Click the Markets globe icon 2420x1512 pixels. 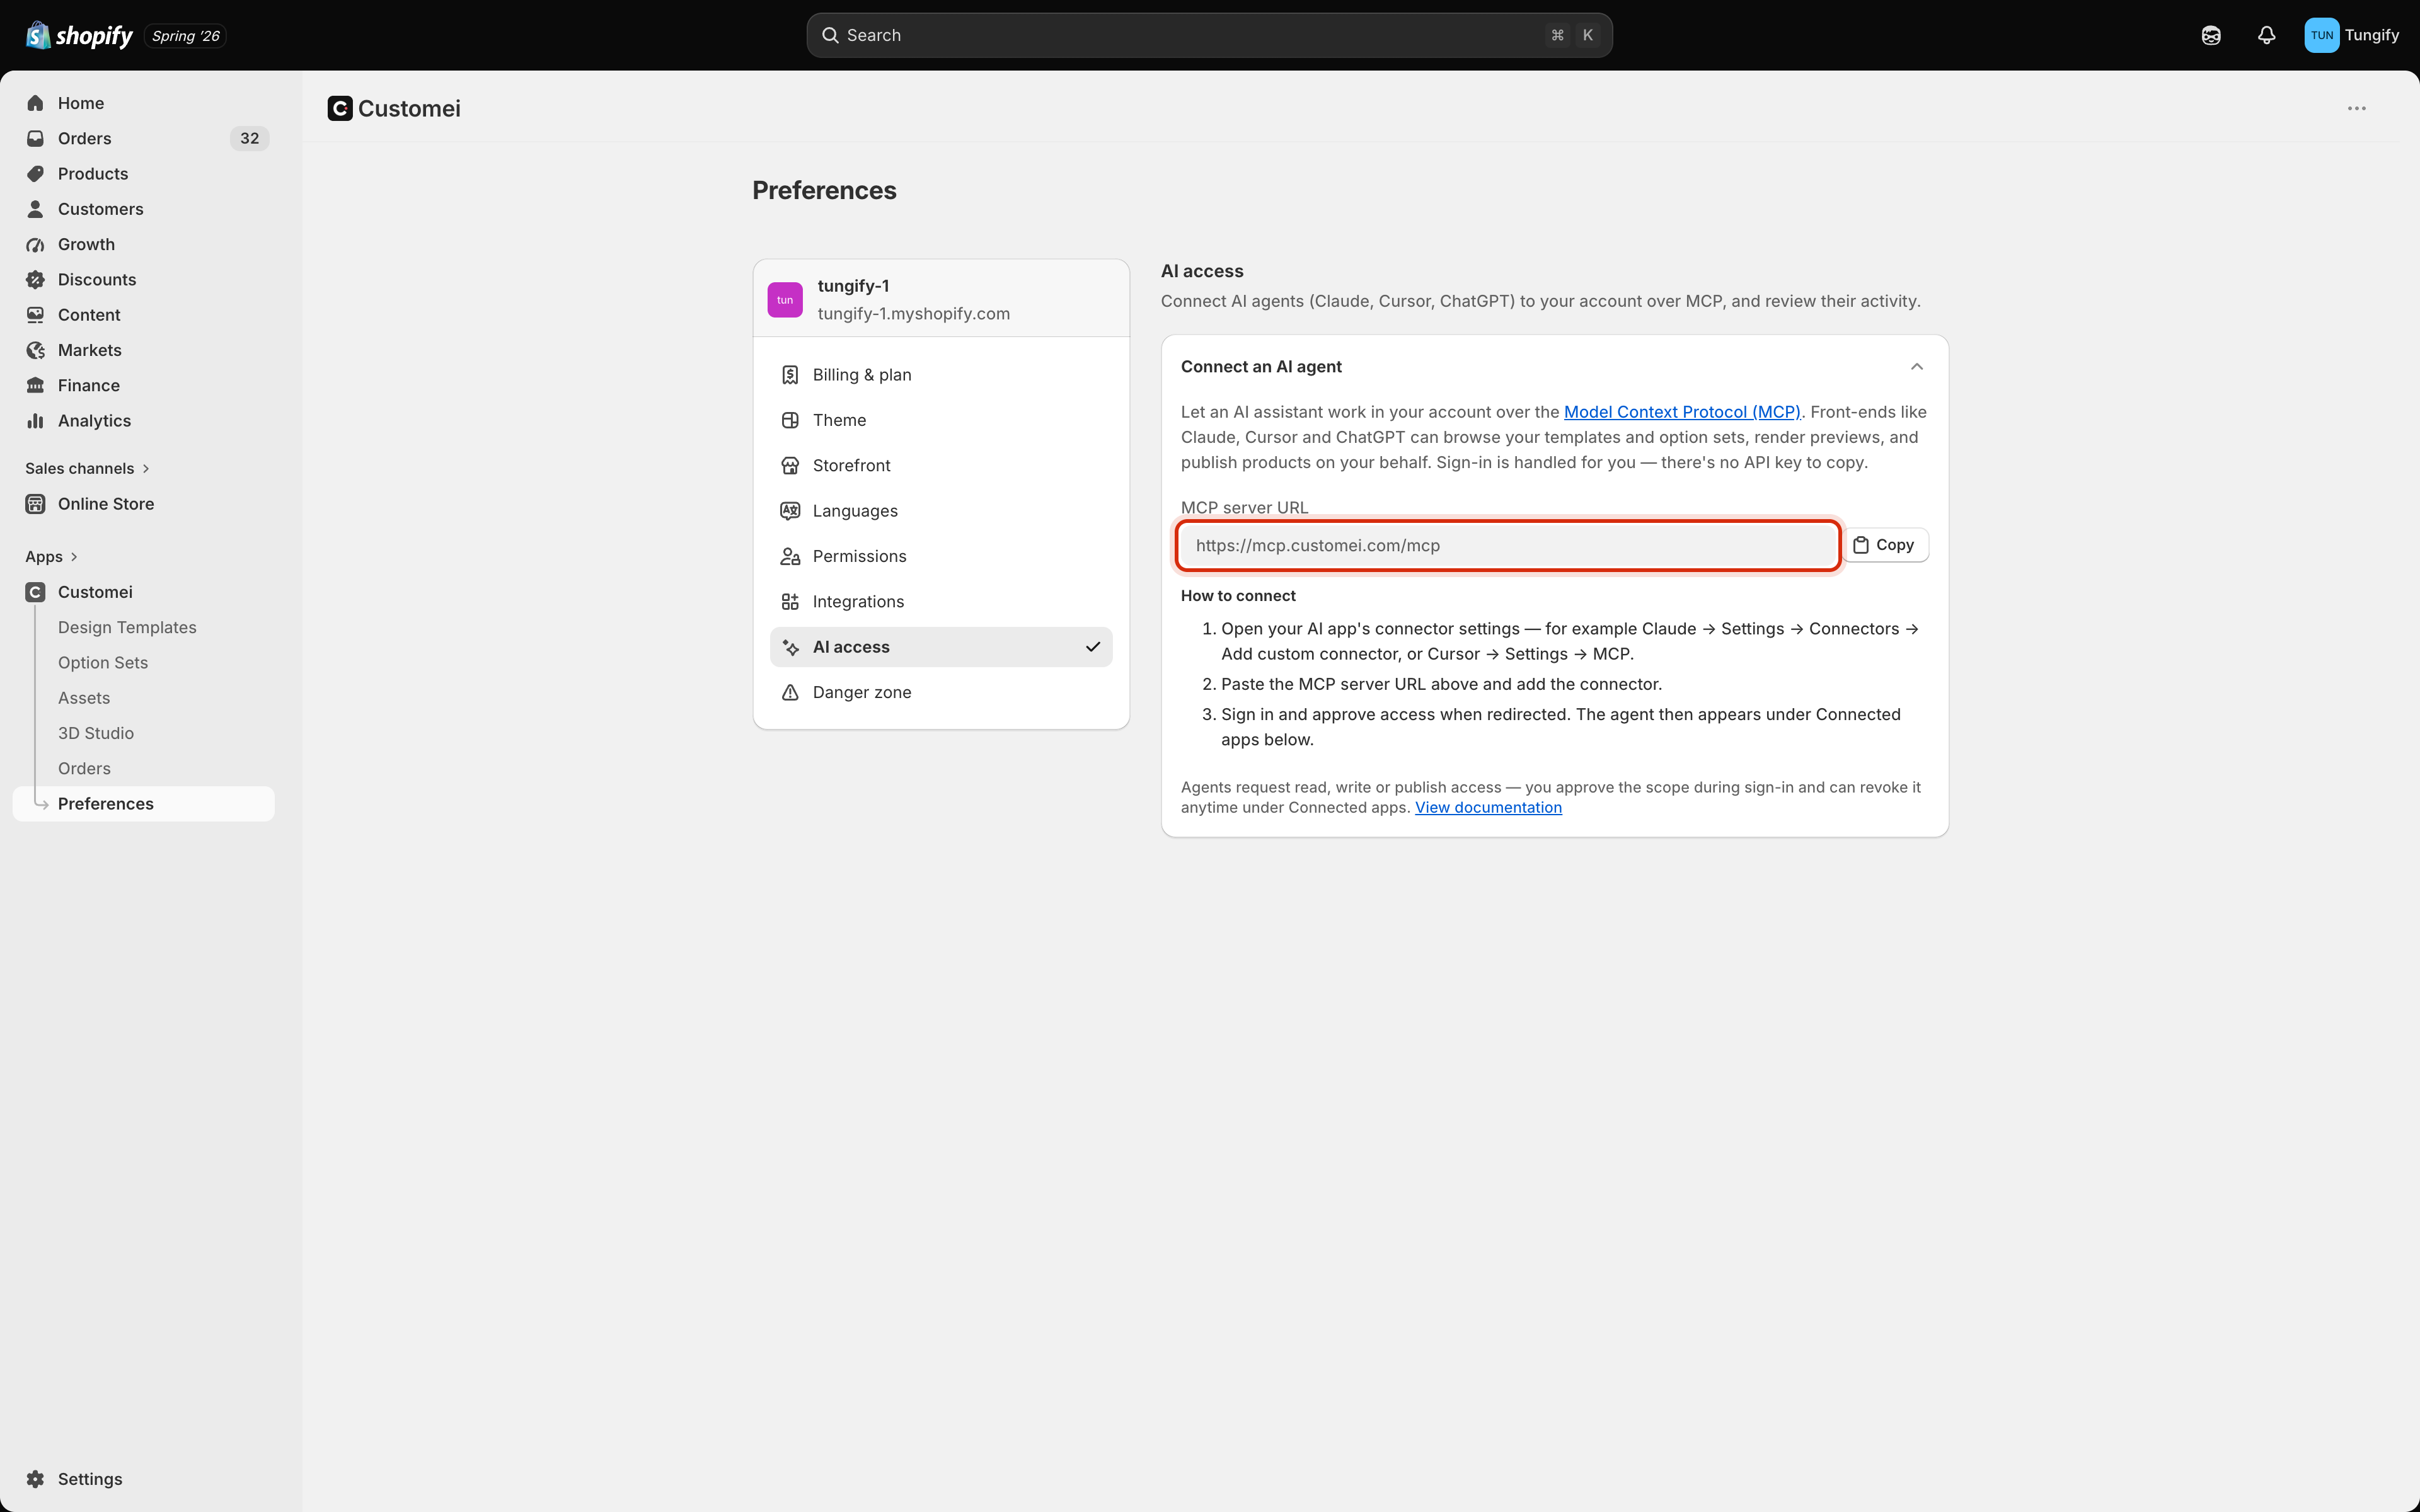pos(36,350)
